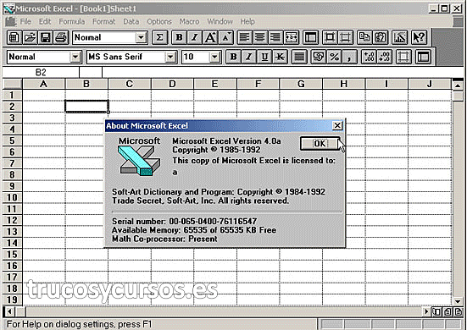Click the document control-menu icon left of File
The width and height of the screenshot is (467, 330).
click(x=11, y=22)
